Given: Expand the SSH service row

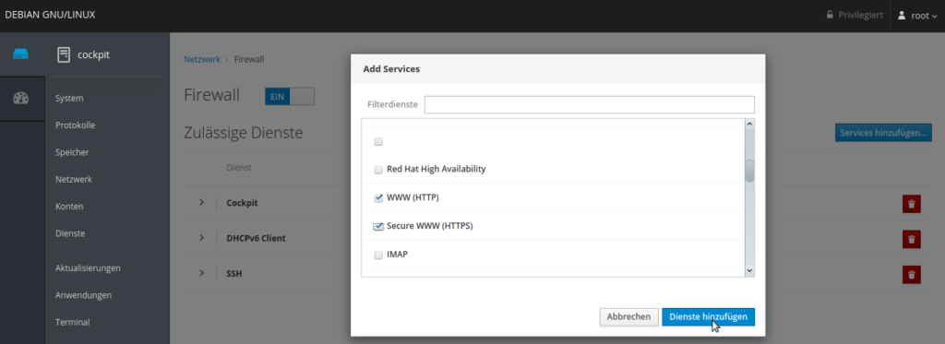Looking at the screenshot, I should tap(201, 274).
